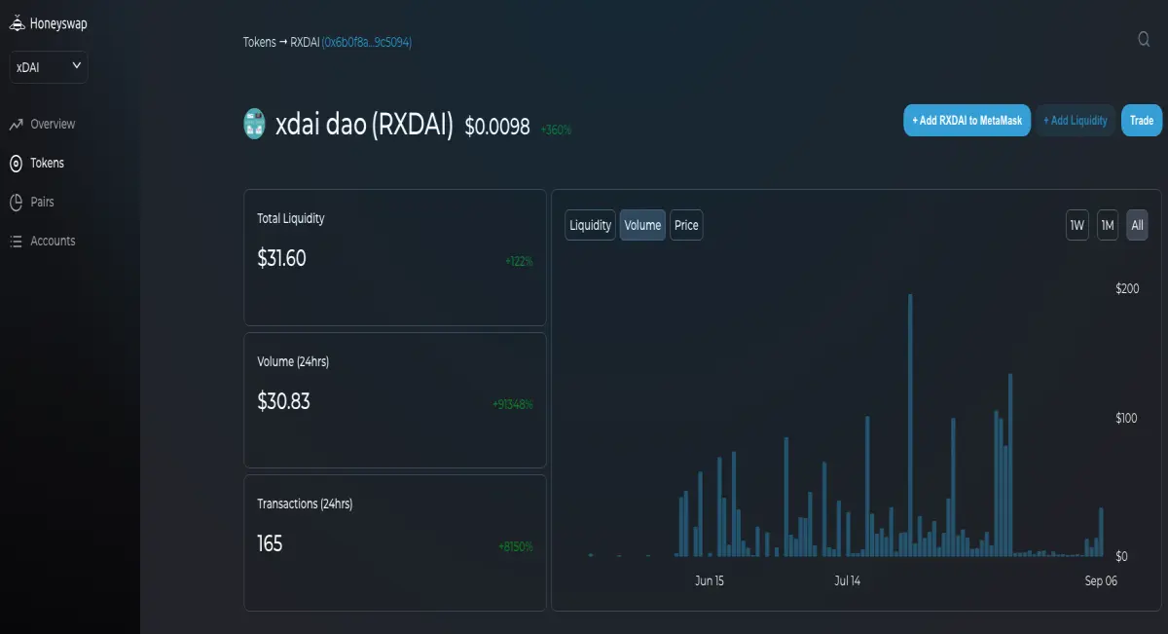1168x634 pixels.
Task: Click the Jun 15 axis label
Action: [709, 581]
